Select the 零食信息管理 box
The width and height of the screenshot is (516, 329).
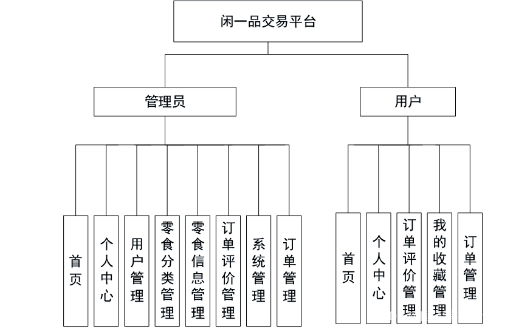point(198,271)
